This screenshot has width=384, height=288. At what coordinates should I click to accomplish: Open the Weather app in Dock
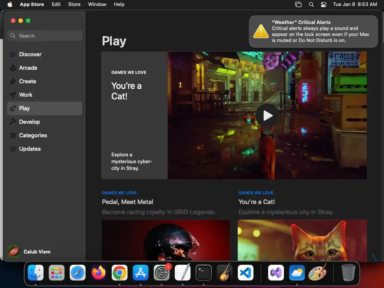(297, 273)
